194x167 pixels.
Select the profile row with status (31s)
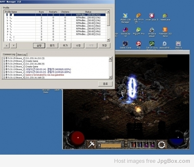(x=55, y=34)
